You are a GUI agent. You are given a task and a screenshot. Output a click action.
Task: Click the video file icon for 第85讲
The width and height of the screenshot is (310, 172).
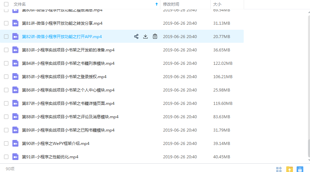click(x=15, y=76)
